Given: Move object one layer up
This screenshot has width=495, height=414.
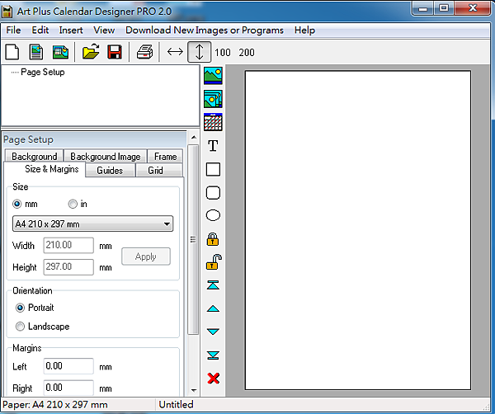Looking at the screenshot, I should 213,308.
